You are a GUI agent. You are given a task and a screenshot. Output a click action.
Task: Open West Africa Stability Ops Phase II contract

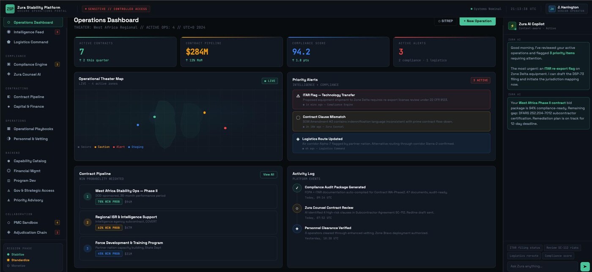tap(178, 196)
